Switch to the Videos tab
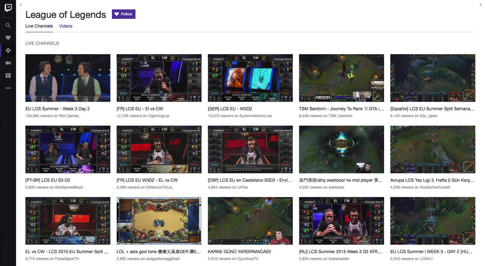485x266 pixels. click(x=65, y=26)
